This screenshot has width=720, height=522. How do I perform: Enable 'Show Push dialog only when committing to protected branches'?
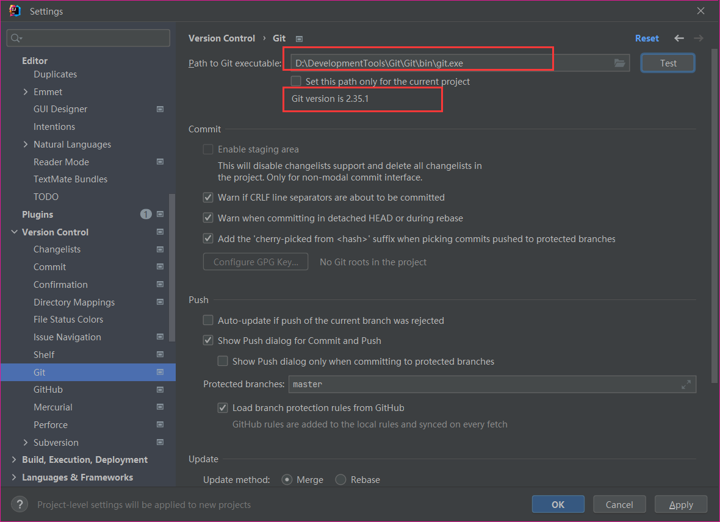[223, 361]
